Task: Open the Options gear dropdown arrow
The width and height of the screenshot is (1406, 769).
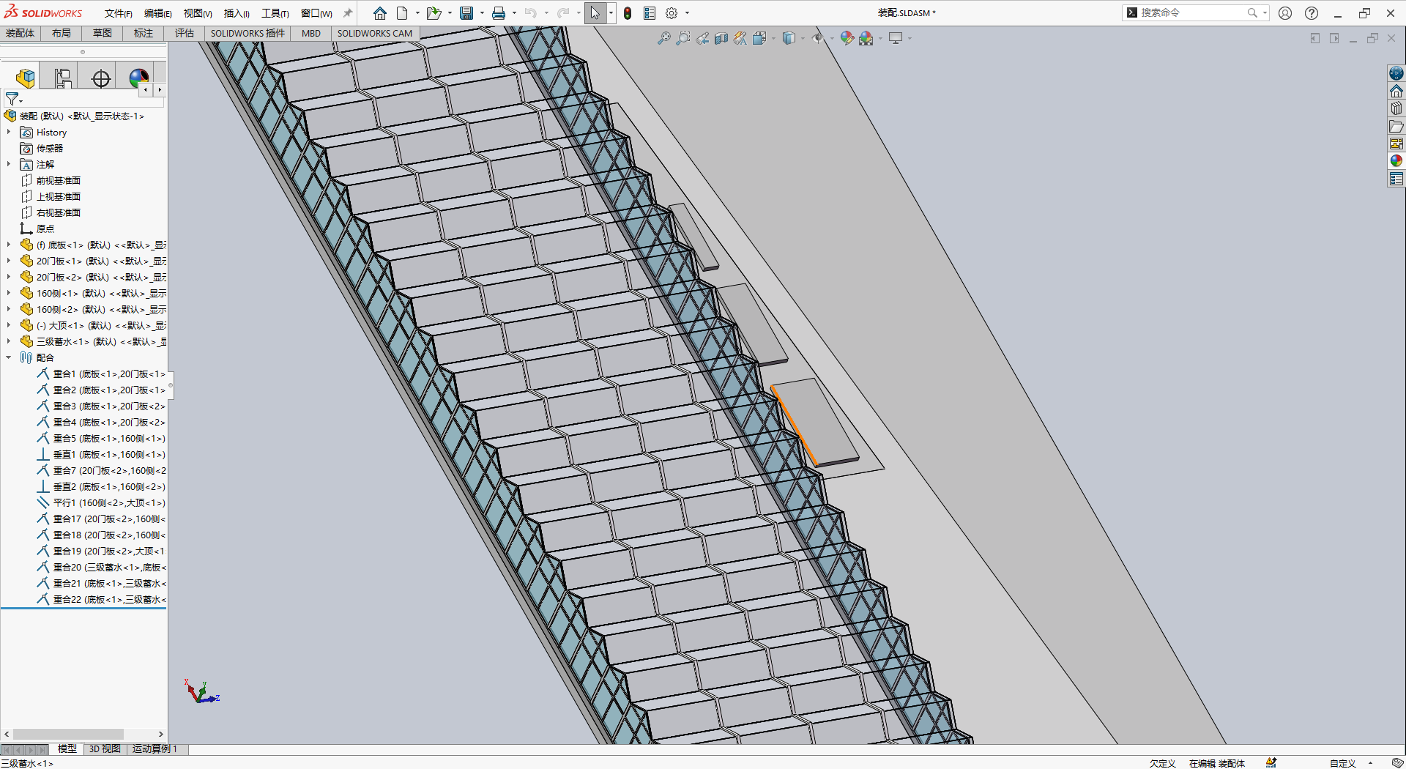Action: pyautogui.click(x=687, y=13)
